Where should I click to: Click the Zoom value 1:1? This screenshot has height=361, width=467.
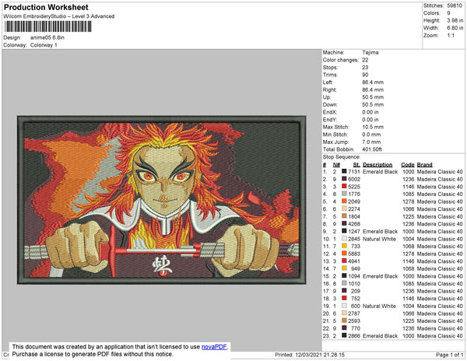tap(451, 36)
